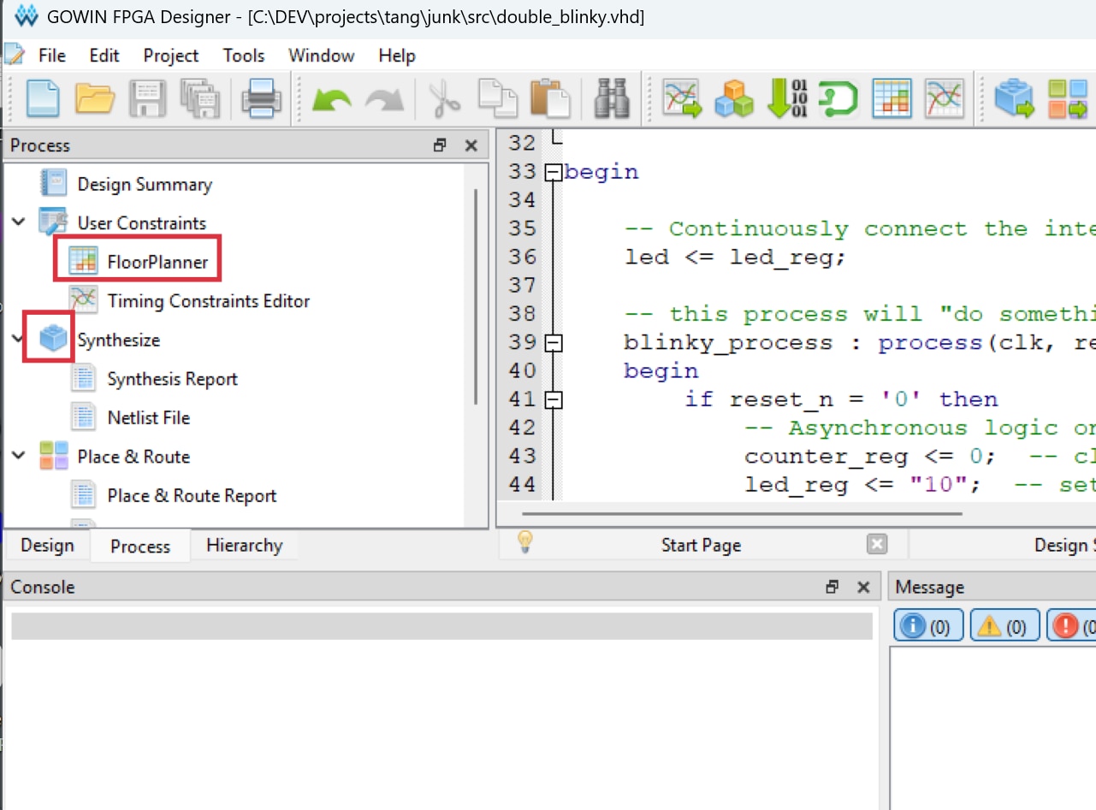Open IP Core Generator cubes icon
Viewport: 1096px width, 810px height.
734,98
